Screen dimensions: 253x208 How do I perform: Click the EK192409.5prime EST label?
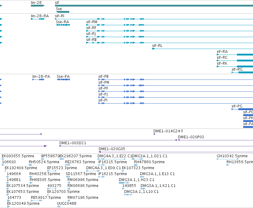tap(21, 168)
